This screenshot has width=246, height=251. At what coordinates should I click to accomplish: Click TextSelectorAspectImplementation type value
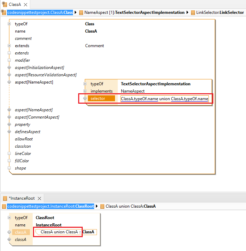[156, 84]
